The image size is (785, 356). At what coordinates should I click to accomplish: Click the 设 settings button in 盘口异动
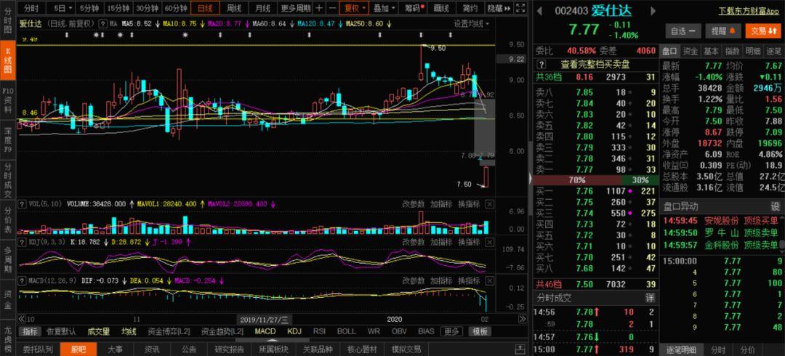775,206
